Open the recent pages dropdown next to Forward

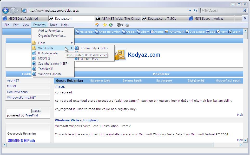click(x=18, y=11)
